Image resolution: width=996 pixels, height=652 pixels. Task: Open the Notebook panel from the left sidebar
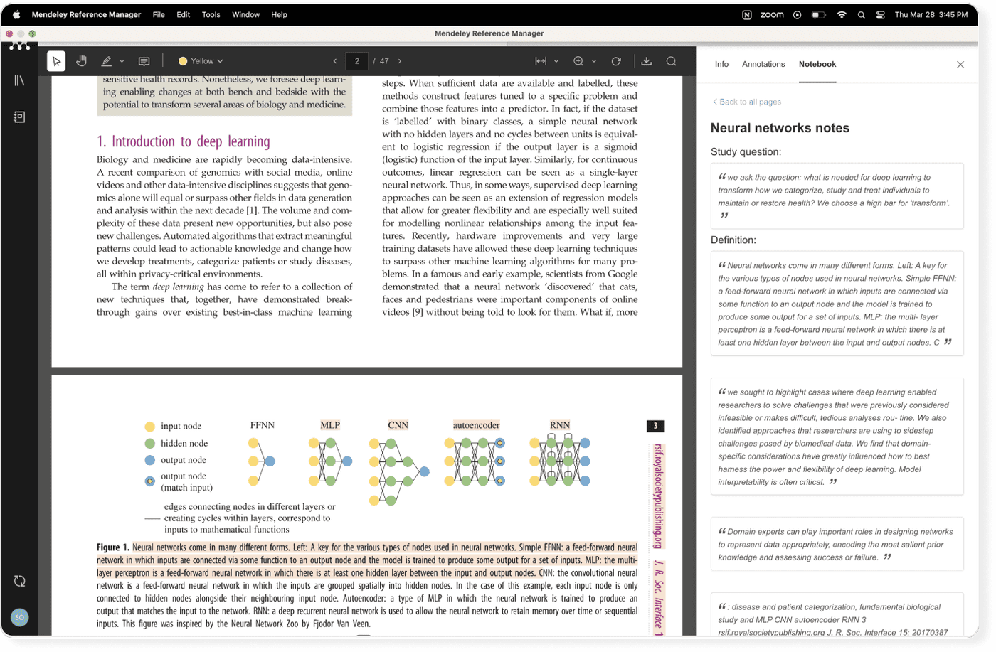point(19,117)
